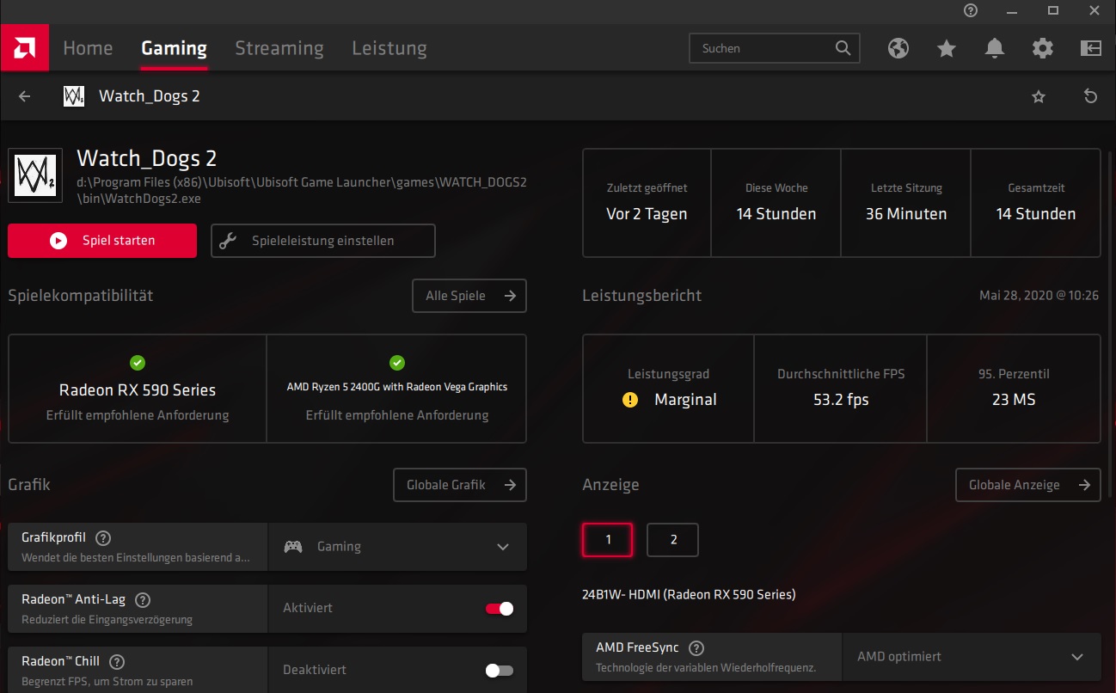Click Spieleleistung einstellen button
1116x693 pixels.
click(x=323, y=241)
